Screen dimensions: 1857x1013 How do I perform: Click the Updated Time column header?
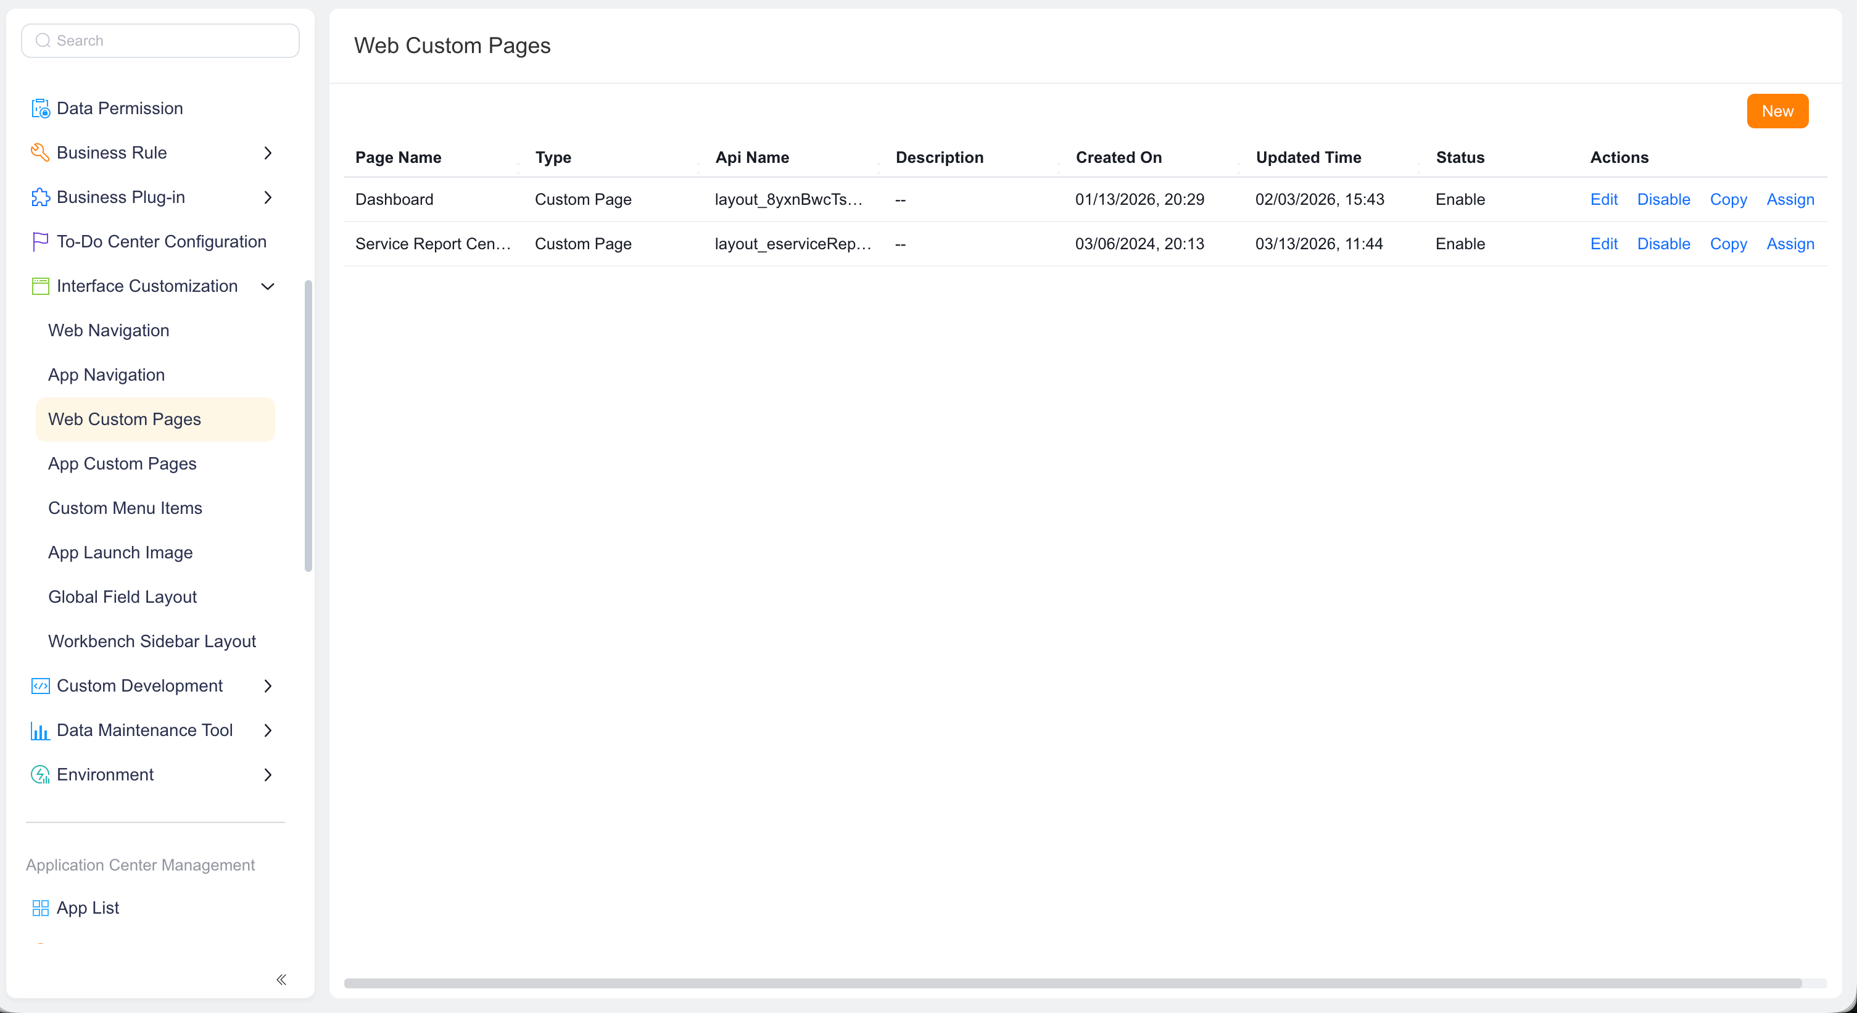tap(1309, 158)
